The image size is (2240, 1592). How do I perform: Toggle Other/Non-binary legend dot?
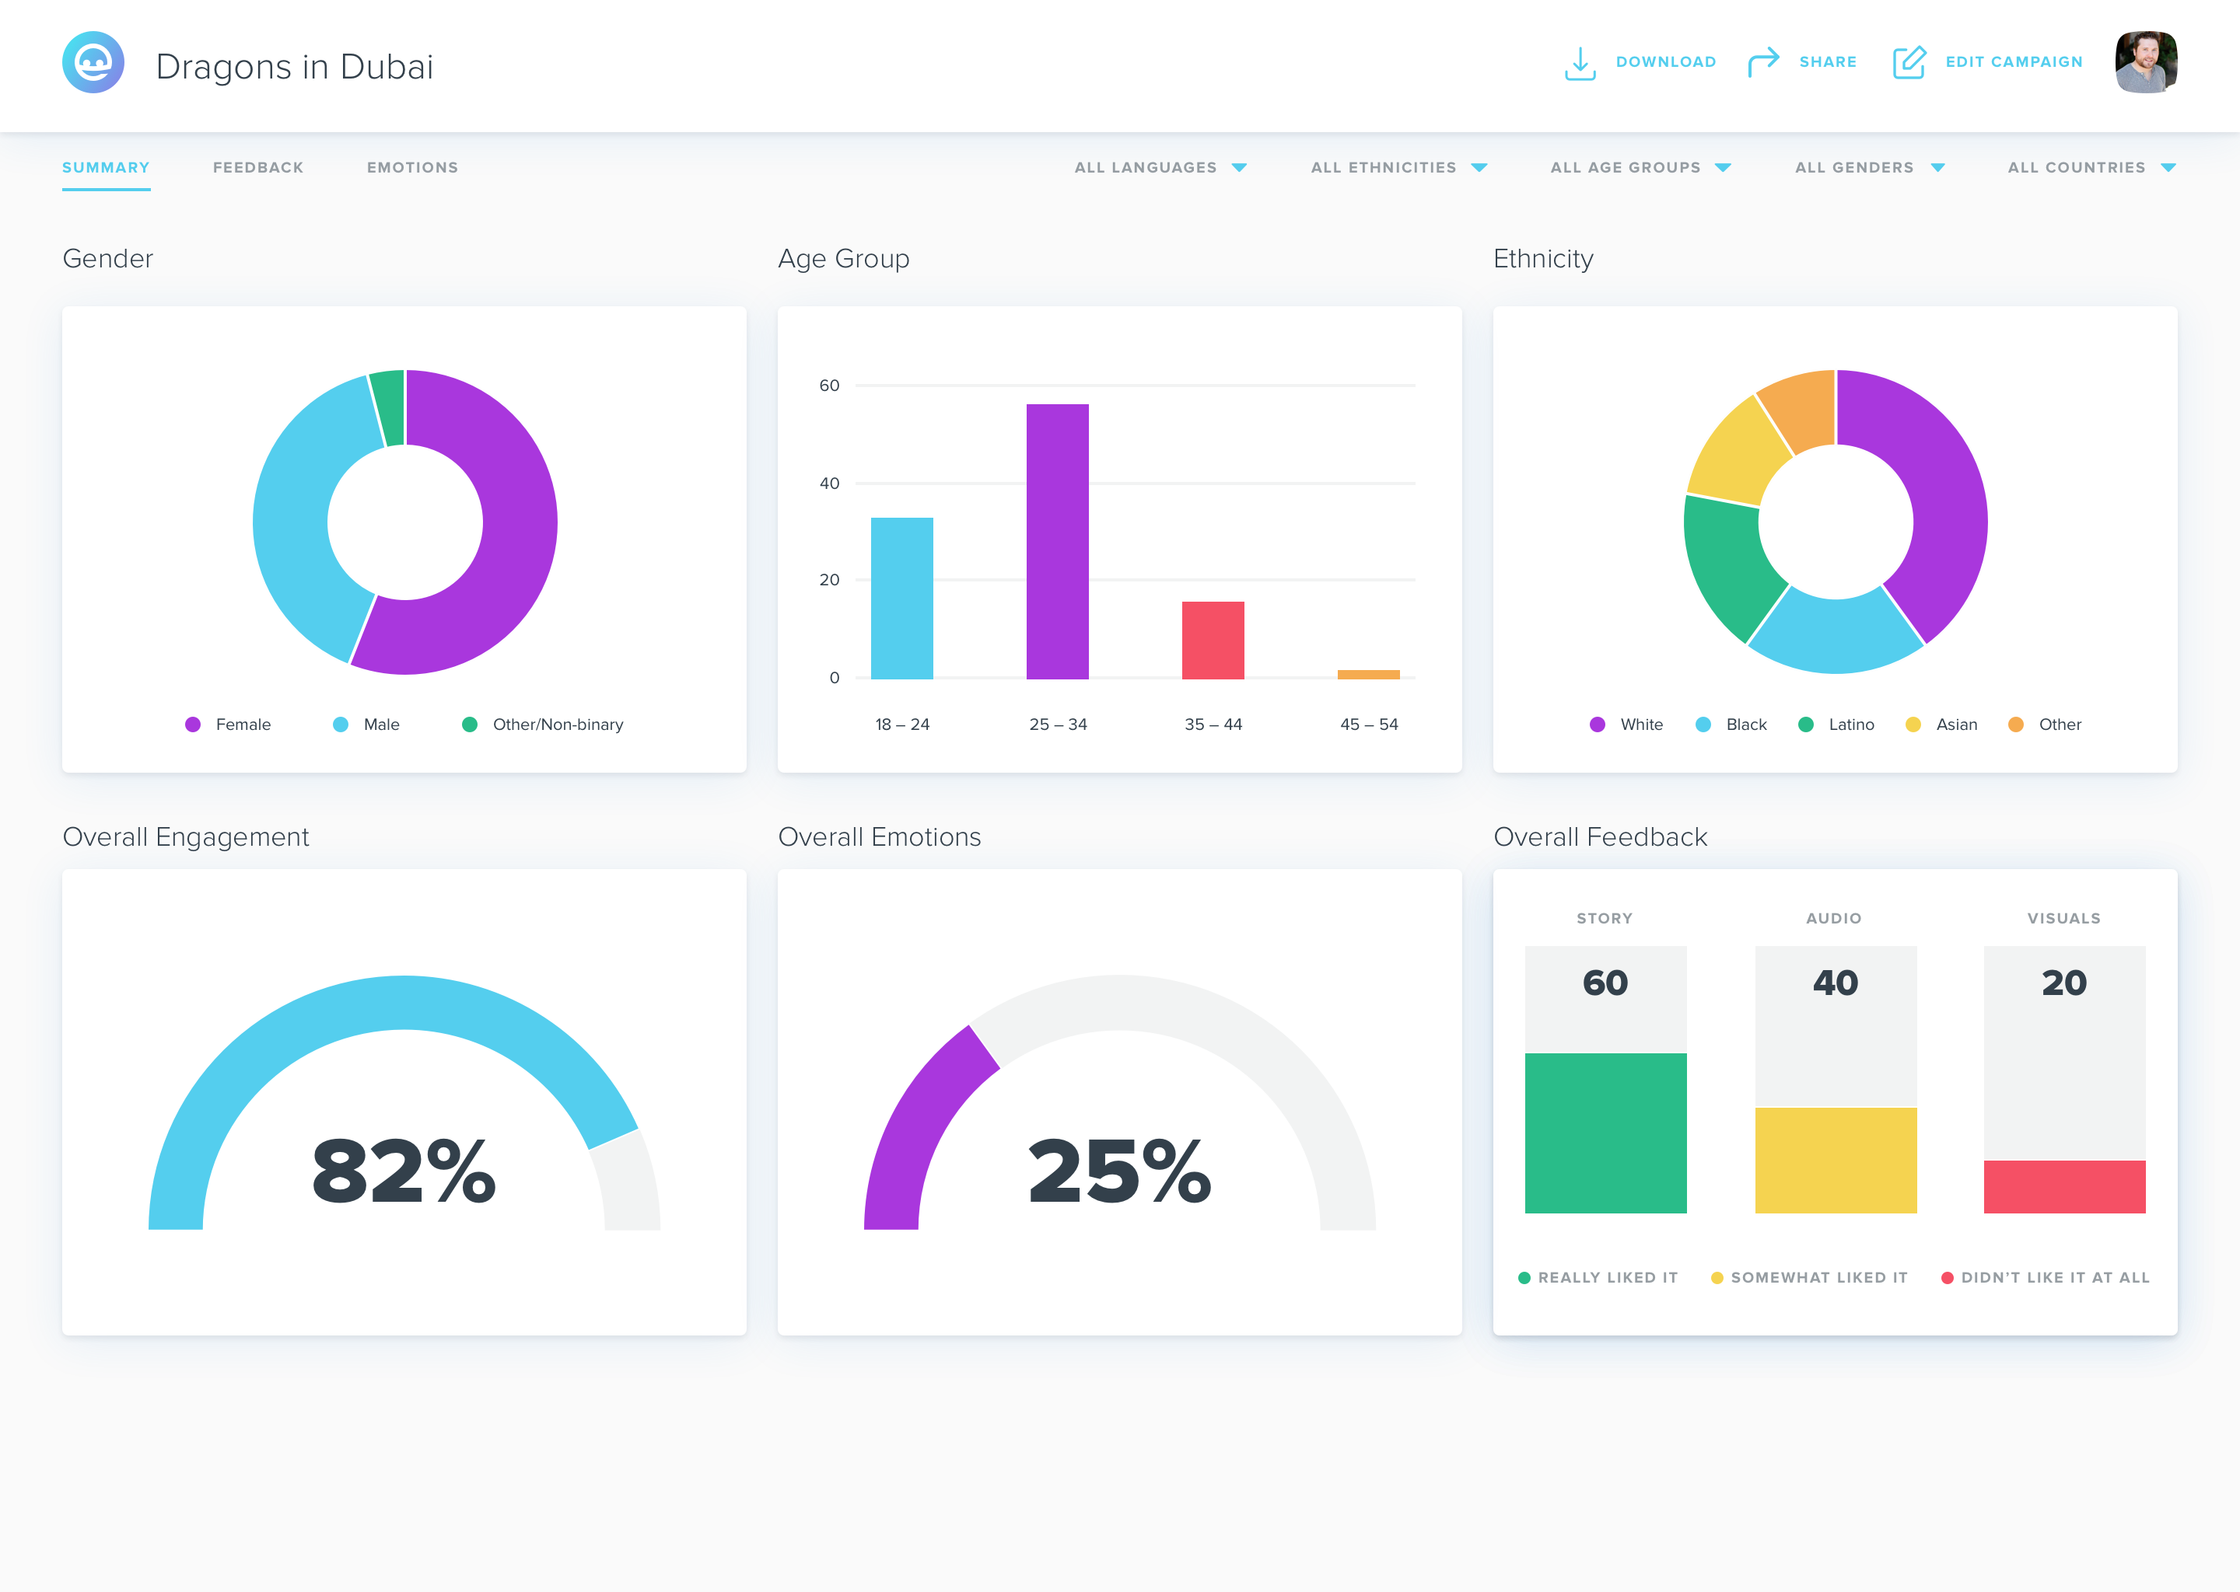470,724
